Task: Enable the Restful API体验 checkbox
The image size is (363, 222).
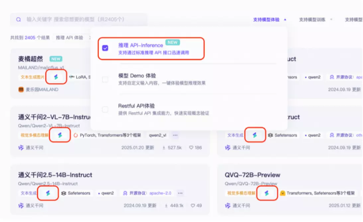Action: (105, 109)
